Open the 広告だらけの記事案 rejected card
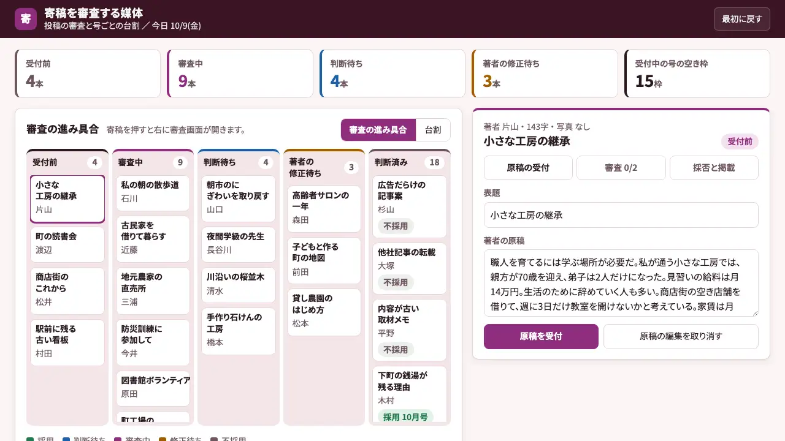Screen dimensions: 785x441 (410, 206)
